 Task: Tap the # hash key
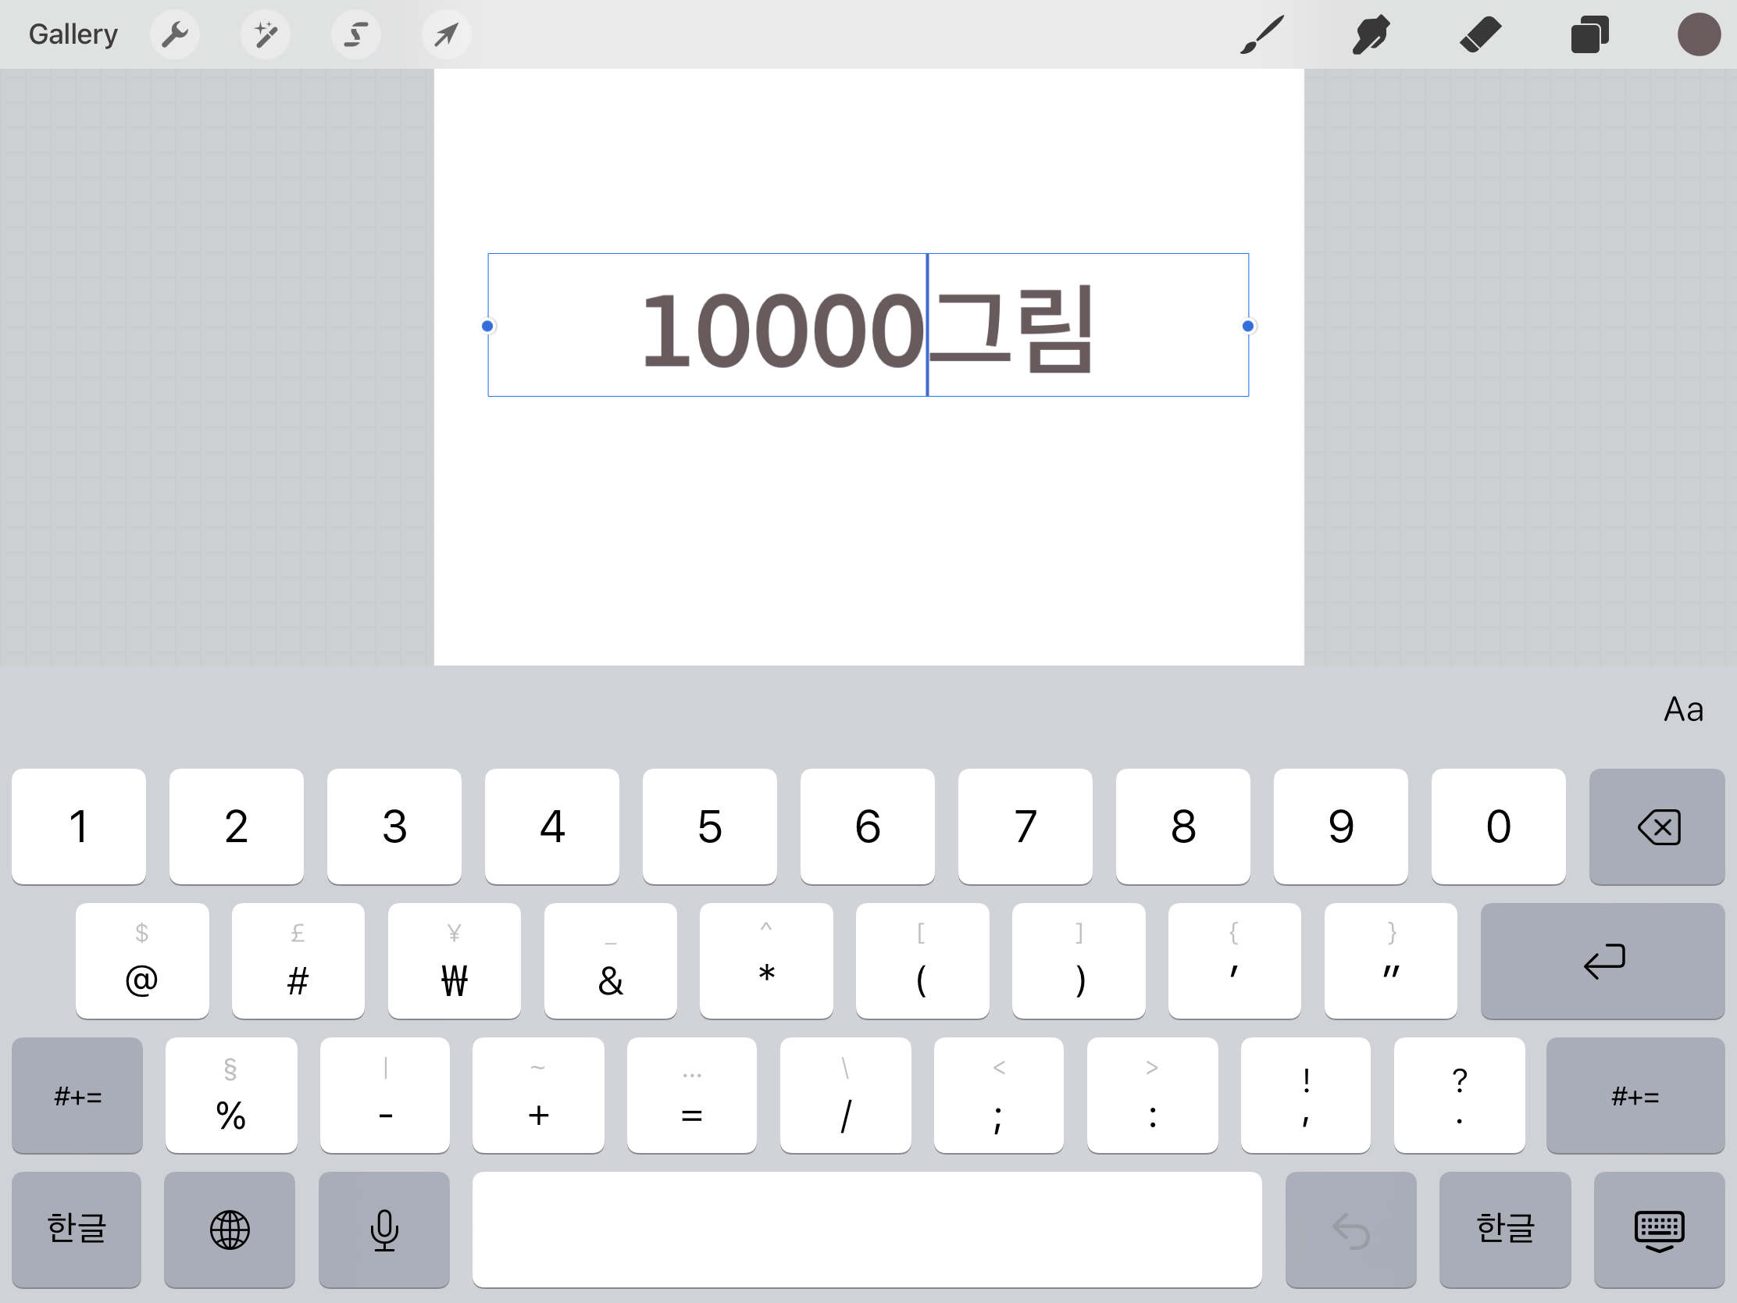[x=298, y=961]
